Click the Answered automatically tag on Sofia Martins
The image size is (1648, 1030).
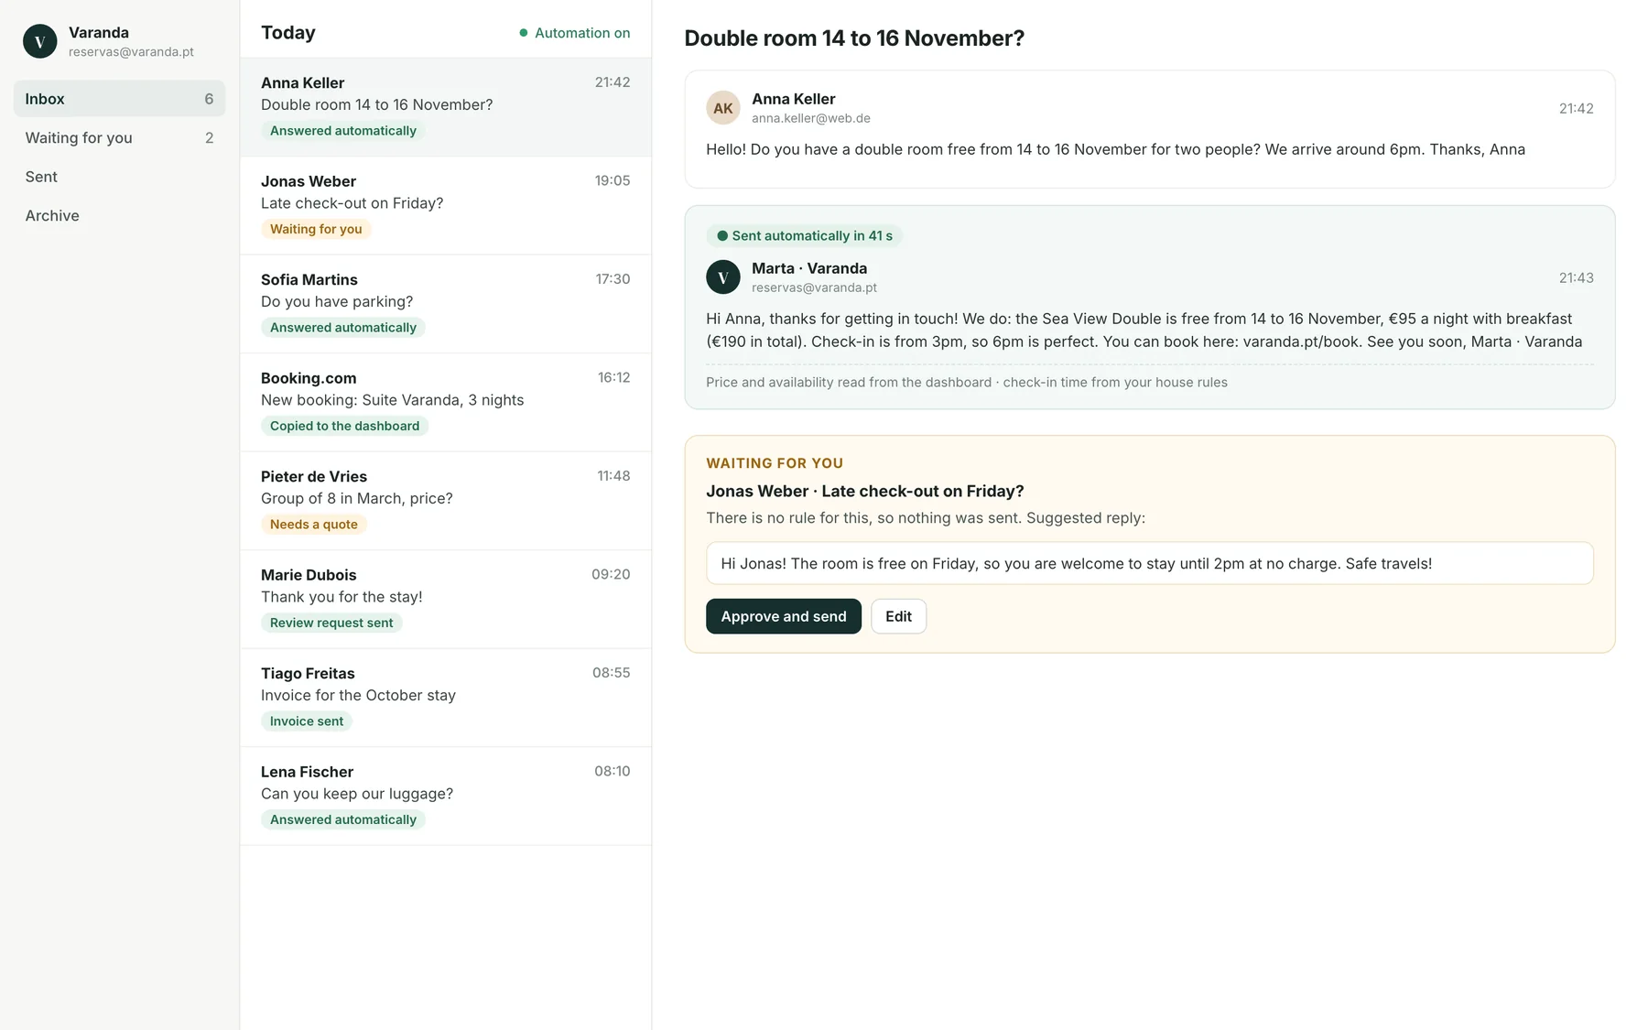coord(343,328)
